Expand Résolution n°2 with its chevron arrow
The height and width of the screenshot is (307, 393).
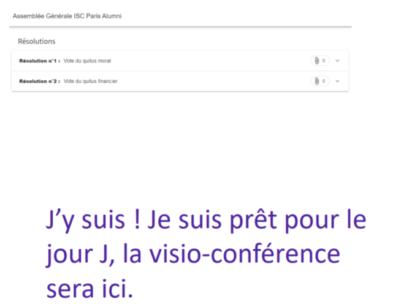pyautogui.click(x=337, y=81)
